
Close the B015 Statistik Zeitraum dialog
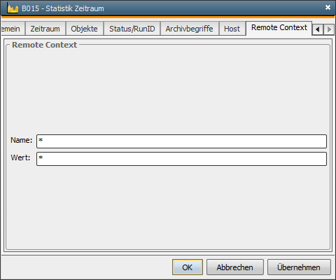328,8
